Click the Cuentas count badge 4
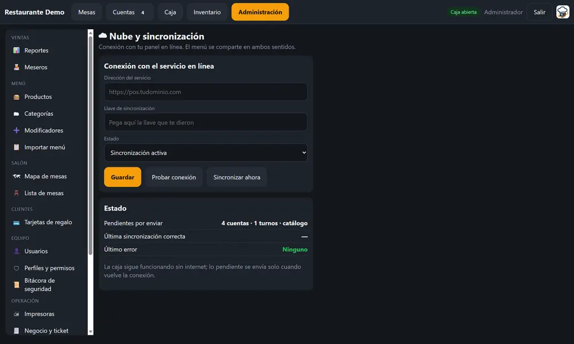 pos(143,13)
